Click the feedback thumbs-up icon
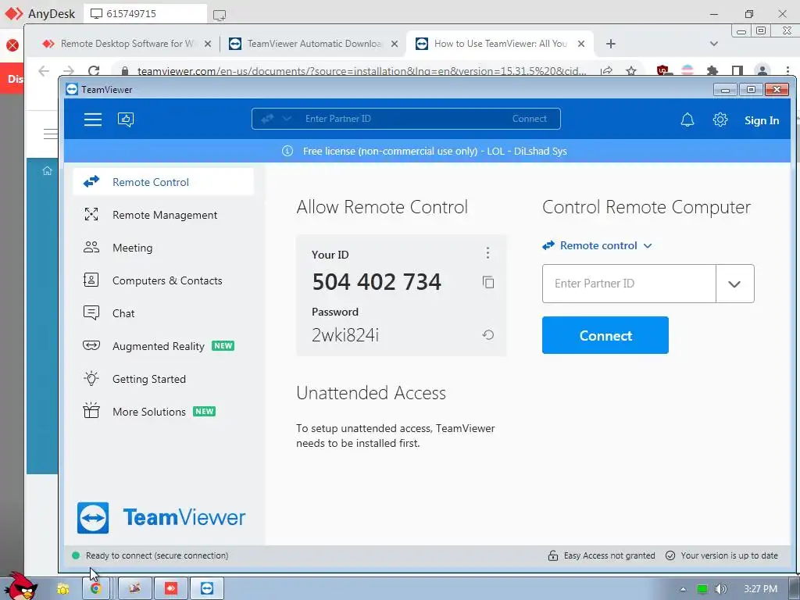Image resolution: width=800 pixels, height=600 pixels. (126, 120)
